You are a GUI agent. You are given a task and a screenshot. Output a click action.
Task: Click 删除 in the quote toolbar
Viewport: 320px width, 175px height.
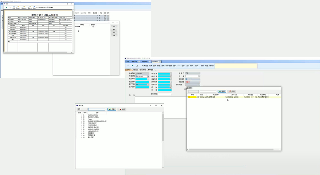tap(171, 66)
